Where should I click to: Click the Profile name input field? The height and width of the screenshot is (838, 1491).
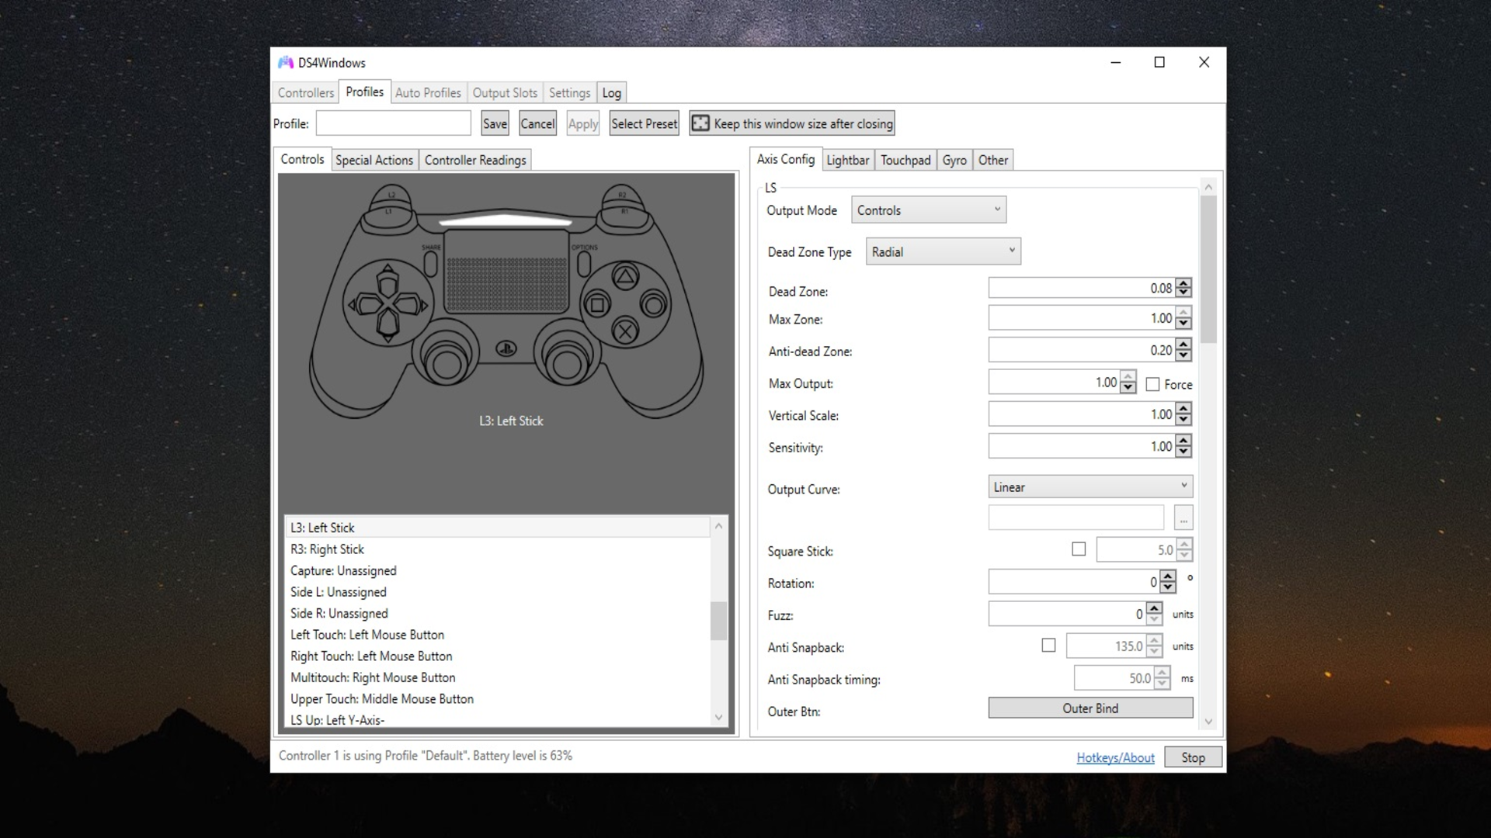tap(393, 123)
